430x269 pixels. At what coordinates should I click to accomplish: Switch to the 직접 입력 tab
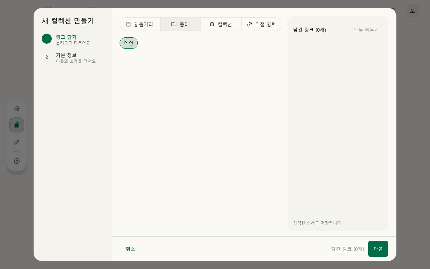click(x=262, y=24)
